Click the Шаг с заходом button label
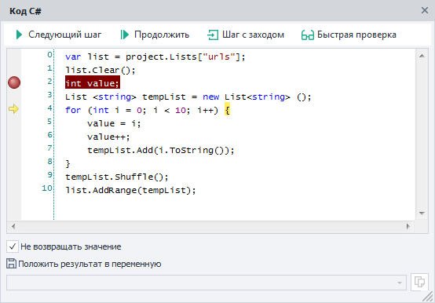Image resolution: width=435 pixels, height=303 pixels. point(253,35)
